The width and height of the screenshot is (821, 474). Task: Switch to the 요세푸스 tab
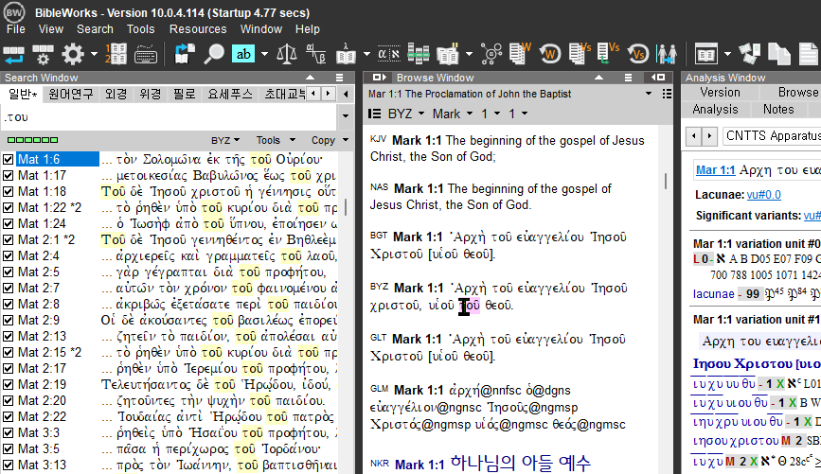point(230,95)
